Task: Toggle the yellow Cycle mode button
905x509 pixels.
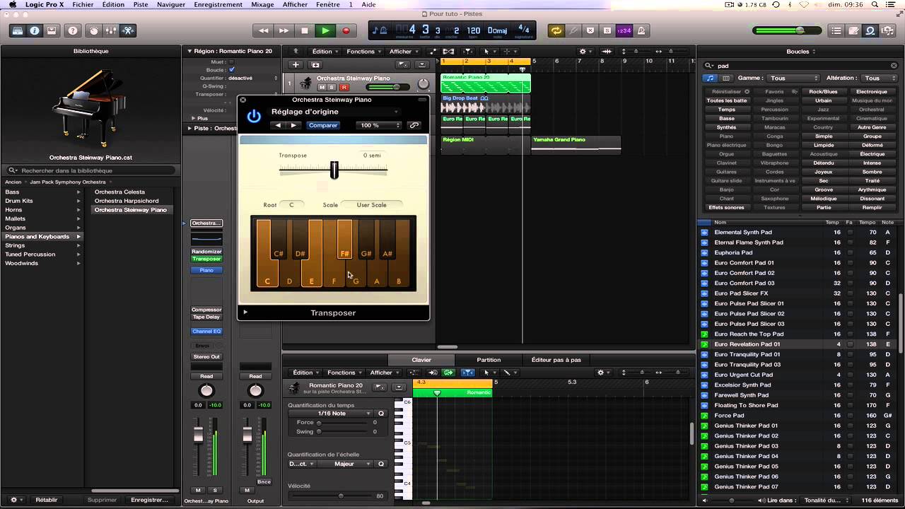Action: click(556, 30)
